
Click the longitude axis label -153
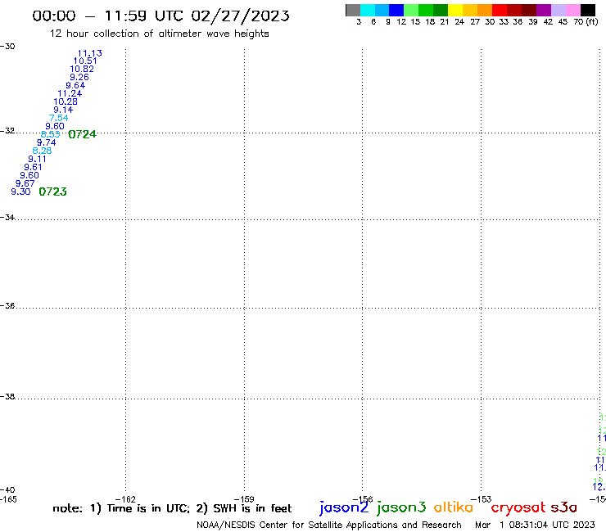coord(482,499)
